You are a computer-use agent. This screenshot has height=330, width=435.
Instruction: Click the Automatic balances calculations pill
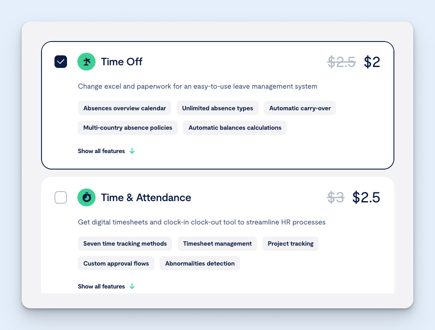[235, 128]
